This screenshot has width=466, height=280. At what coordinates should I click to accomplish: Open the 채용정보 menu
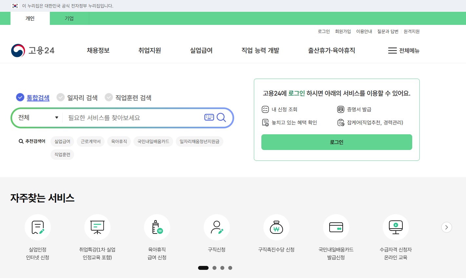click(98, 50)
